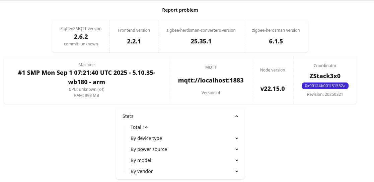The height and width of the screenshot is (182, 374).
Task: Open the unknown commit link
Action: coord(89,44)
